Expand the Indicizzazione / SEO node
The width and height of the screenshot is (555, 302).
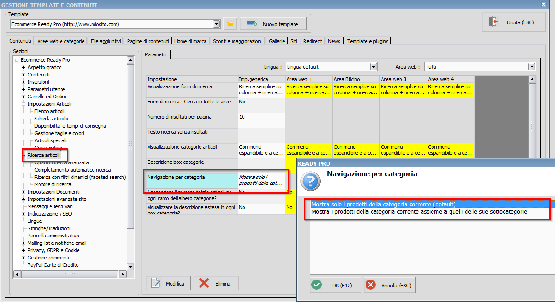tap(24, 214)
